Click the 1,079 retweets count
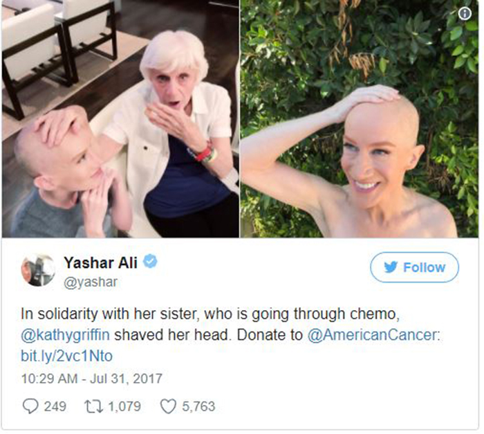The width and height of the screenshot is (484, 434). tap(124, 406)
